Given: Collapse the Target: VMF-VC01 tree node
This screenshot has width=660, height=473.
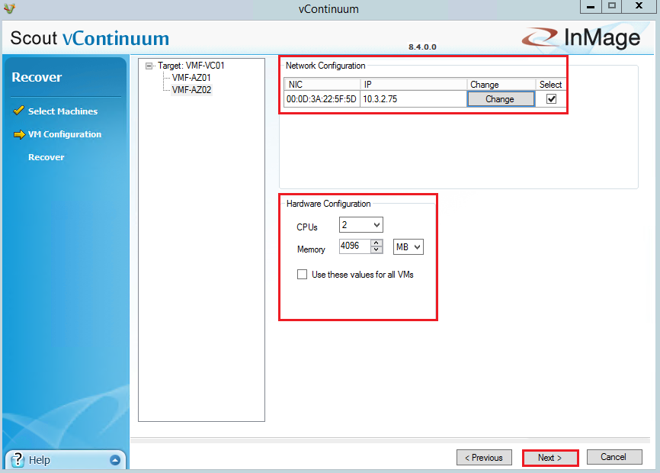Looking at the screenshot, I should (x=149, y=66).
